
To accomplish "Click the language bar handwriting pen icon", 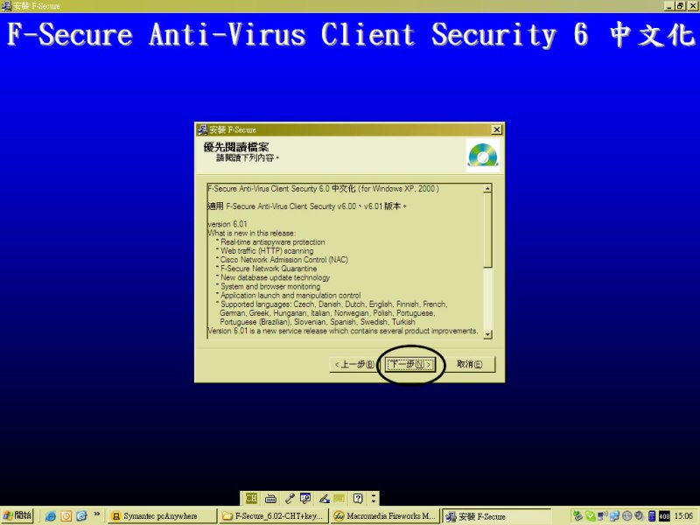I will coord(325,498).
